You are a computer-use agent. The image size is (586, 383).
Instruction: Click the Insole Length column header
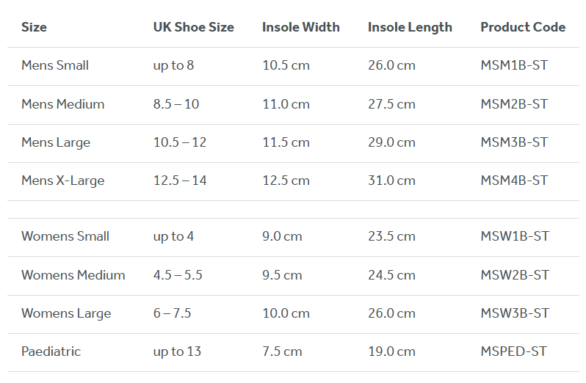point(410,27)
